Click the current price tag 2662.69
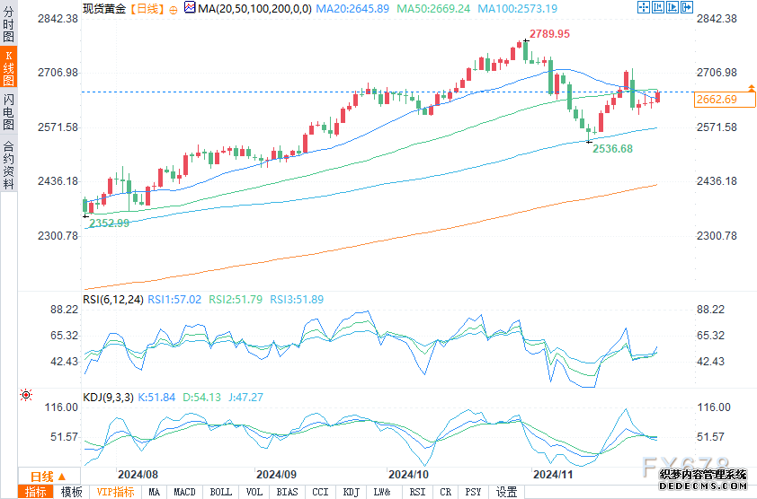Image resolution: width=757 pixels, height=499 pixels. pyautogui.click(x=724, y=100)
